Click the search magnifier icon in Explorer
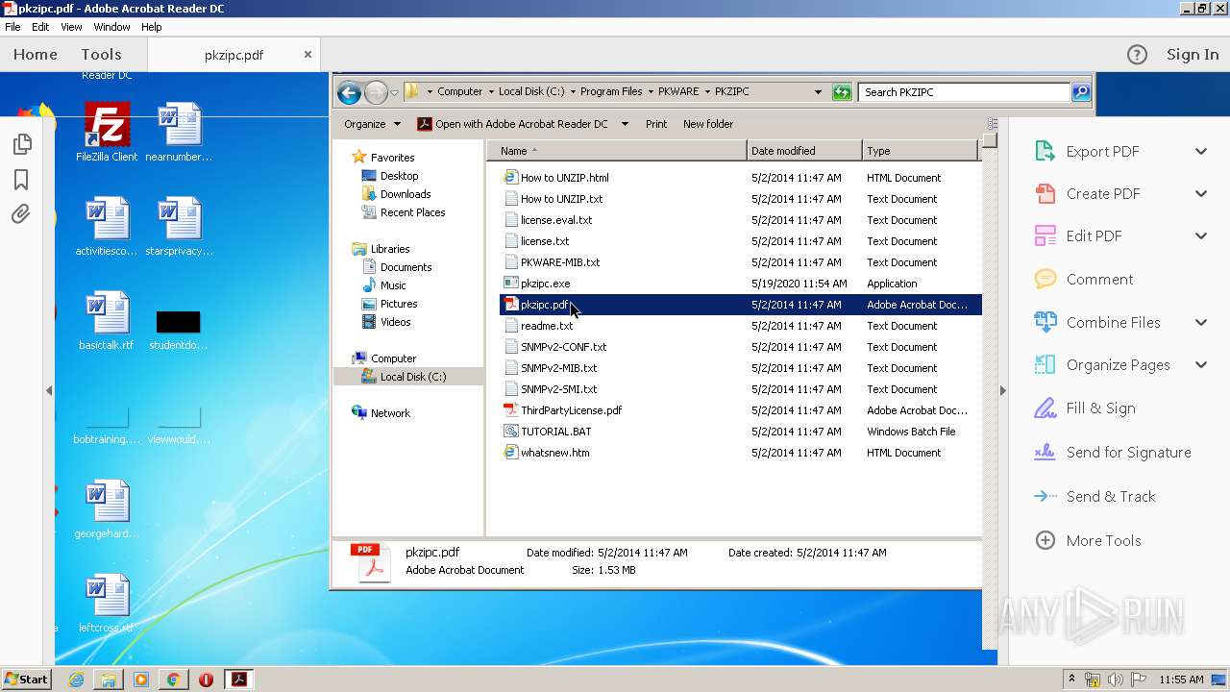 coord(1081,92)
